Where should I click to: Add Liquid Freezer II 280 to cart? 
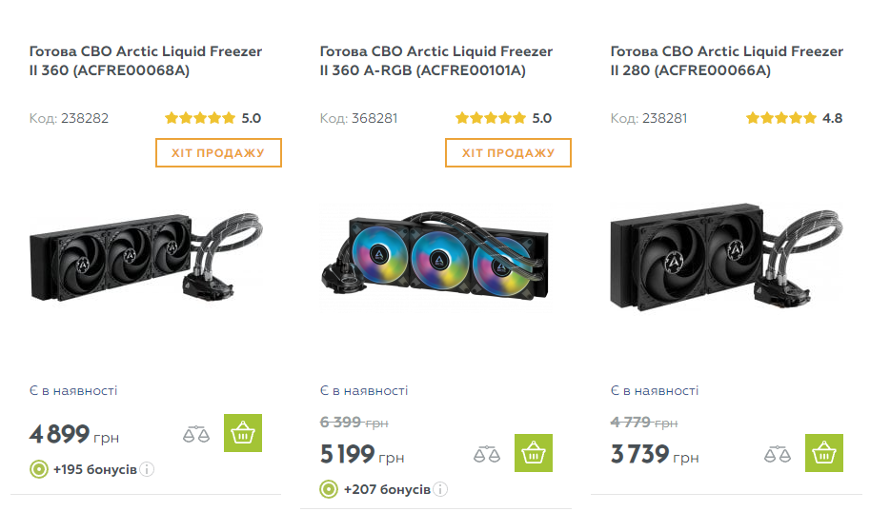click(x=824, y=453)
